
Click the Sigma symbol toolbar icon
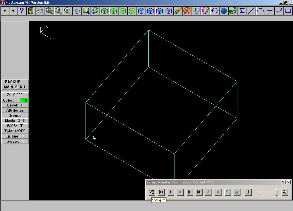pyautogui.click(x=242, y=11)
